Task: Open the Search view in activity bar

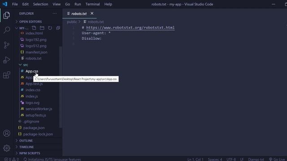Action: [x=7, y=30]
